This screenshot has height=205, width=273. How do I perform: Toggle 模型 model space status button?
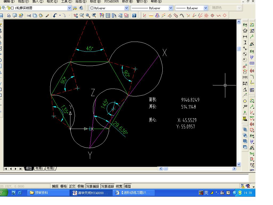(x=128, y=186)
